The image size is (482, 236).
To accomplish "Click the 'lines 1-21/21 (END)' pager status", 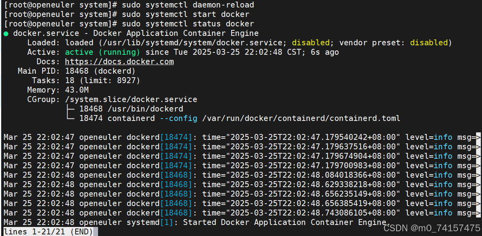I will tap(48, 232).
